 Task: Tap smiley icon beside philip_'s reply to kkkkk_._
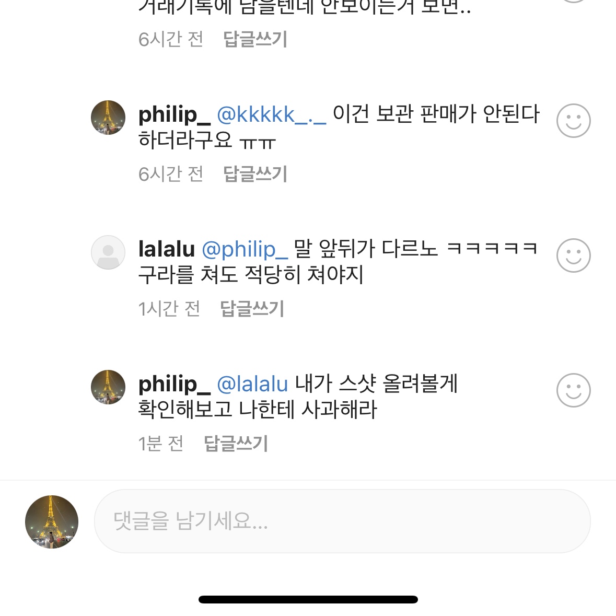click(573, 121)
